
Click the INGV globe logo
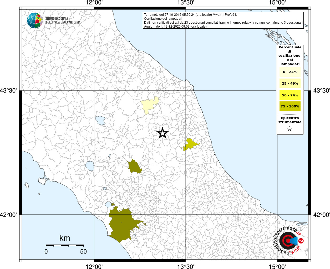click(34, 20)
